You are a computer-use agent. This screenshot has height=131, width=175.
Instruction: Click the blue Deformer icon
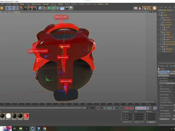(58, 8)
